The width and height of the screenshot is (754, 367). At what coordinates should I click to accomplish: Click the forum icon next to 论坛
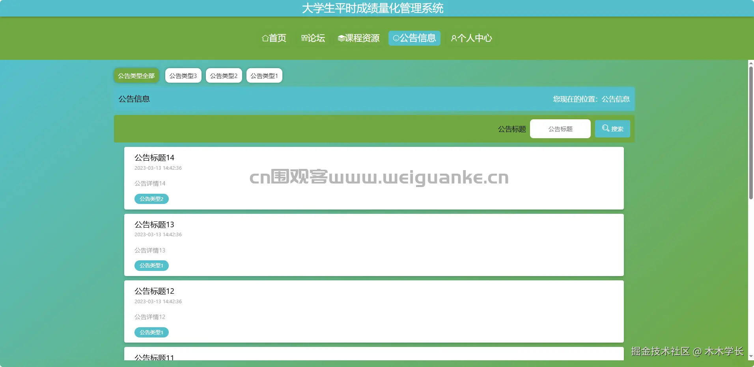pos(304,38)
